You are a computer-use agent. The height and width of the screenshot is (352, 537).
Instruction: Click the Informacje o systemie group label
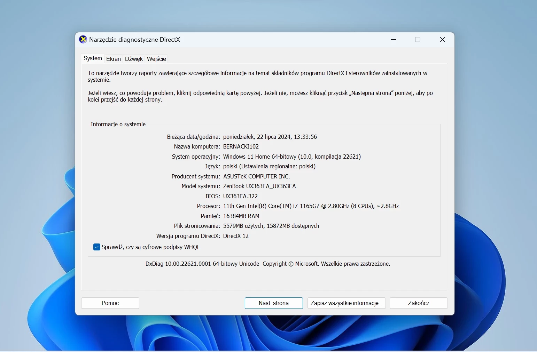(x=118, y=124)
